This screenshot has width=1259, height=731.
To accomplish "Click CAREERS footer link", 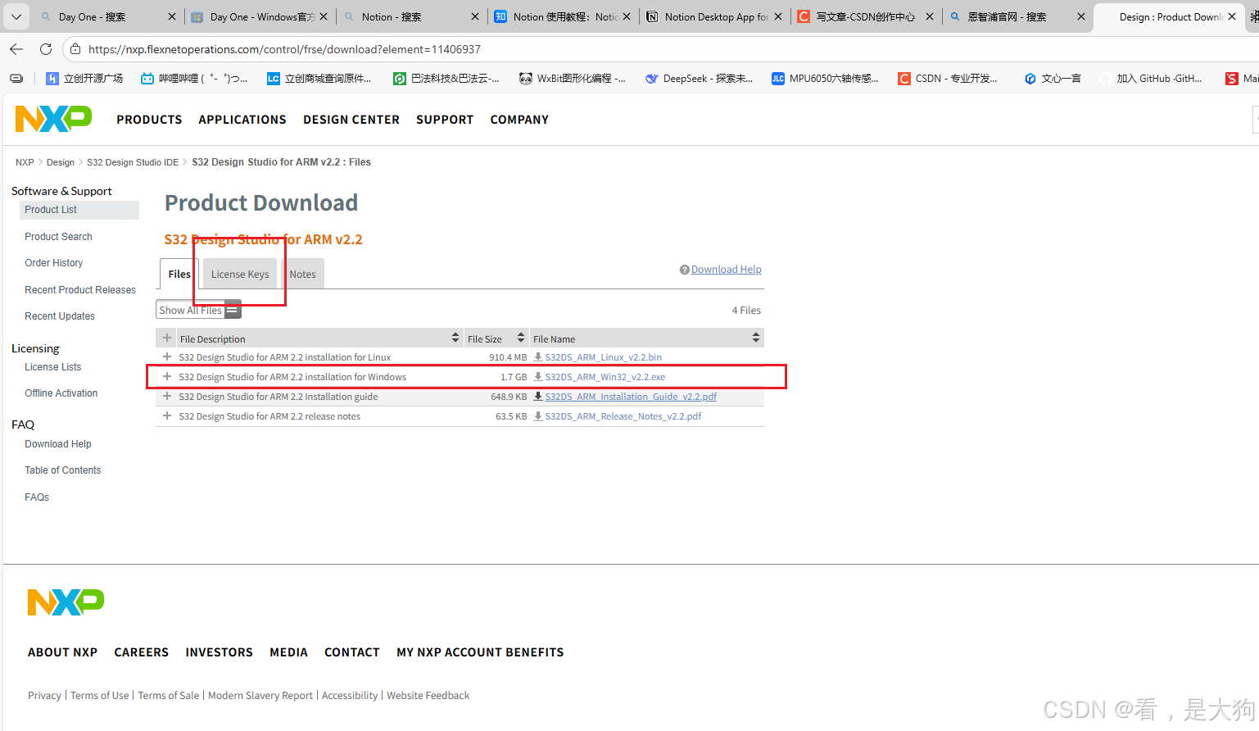I will (x=141, y=652).
